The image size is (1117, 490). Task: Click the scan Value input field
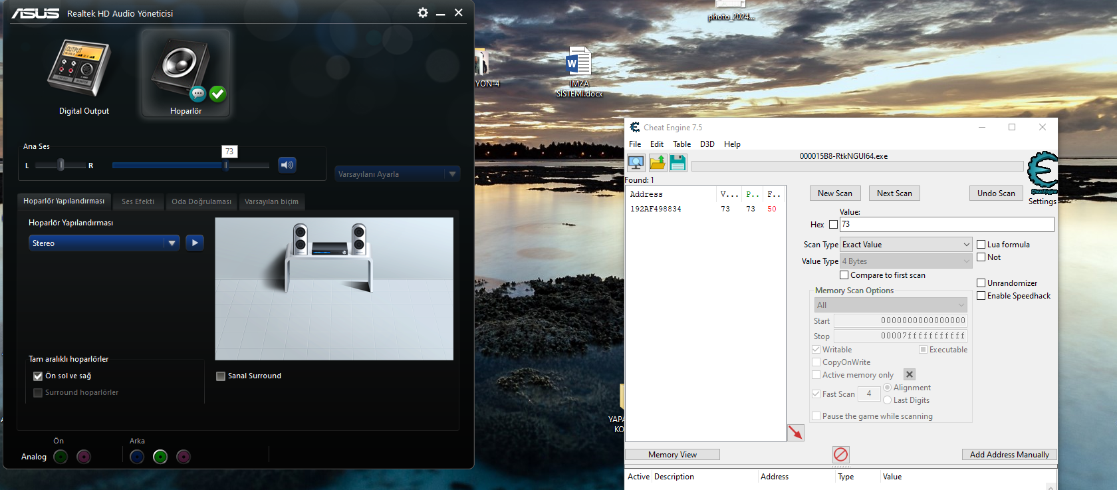point(947,225)
